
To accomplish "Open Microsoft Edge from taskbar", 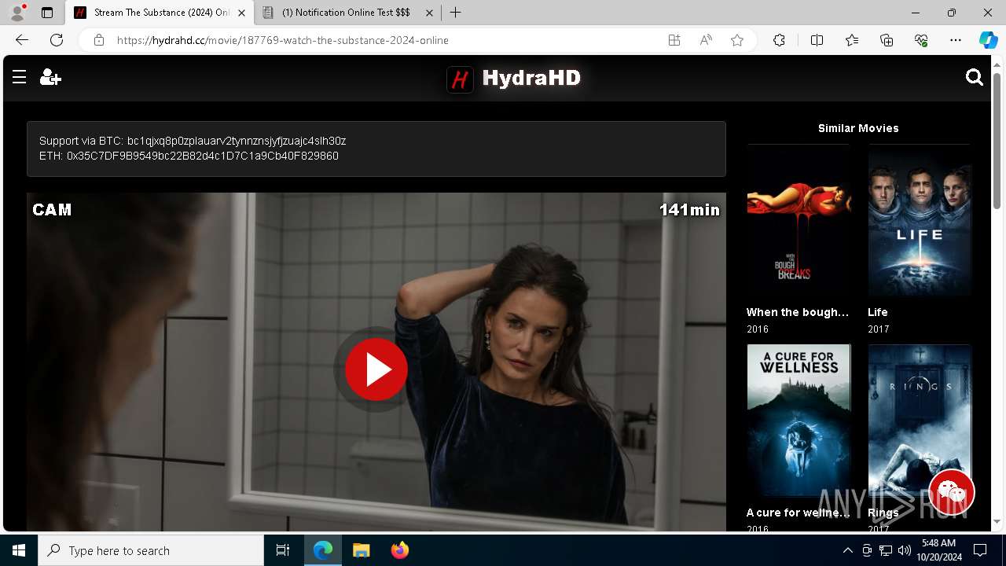I will [323, 550].
